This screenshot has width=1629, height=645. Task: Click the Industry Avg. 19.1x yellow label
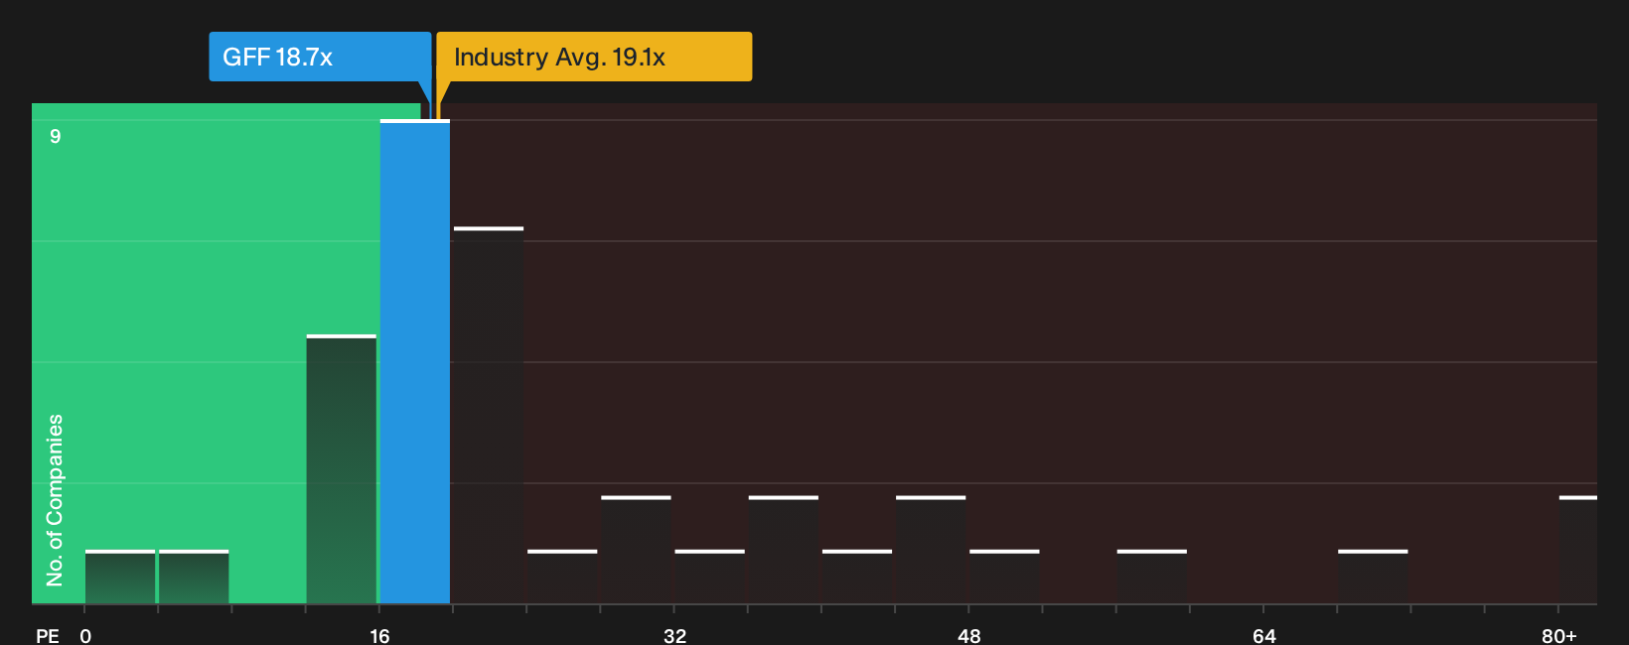(x=594, y=57)
